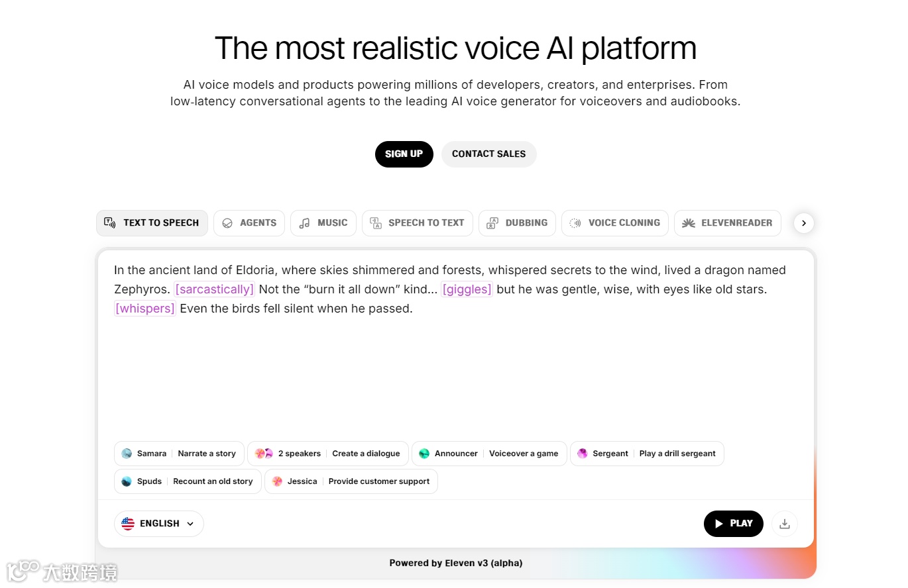Go to the VOICE CLONING tab
Image resolution: width=908 pixels, height=588 pixels.
tap(615, 223)
